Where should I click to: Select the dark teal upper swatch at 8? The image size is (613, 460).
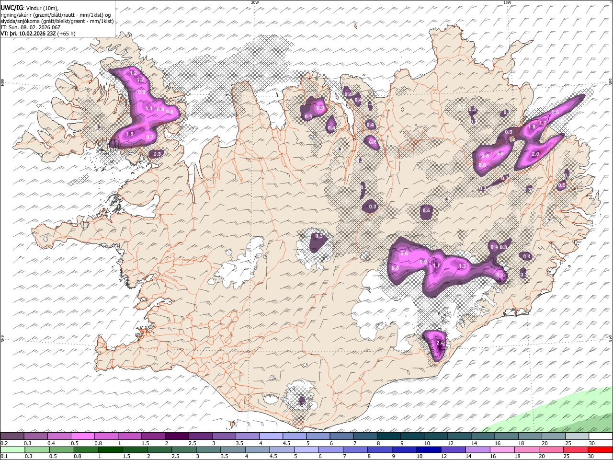tap(388, 436)
